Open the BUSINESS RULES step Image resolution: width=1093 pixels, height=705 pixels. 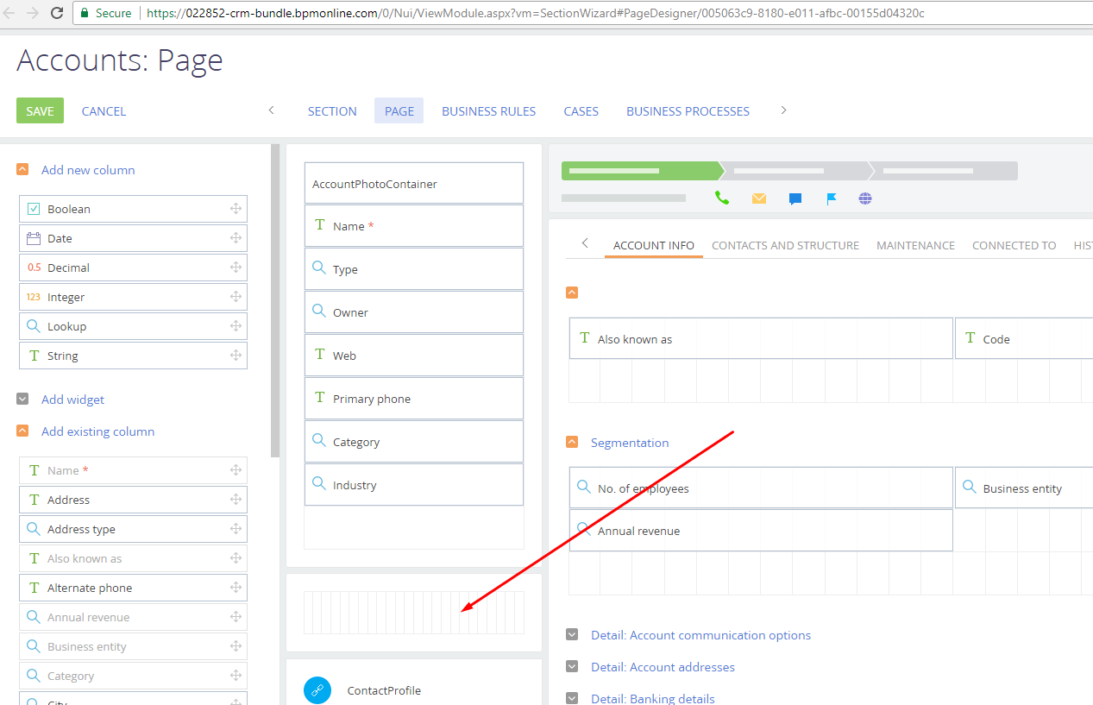489,111
